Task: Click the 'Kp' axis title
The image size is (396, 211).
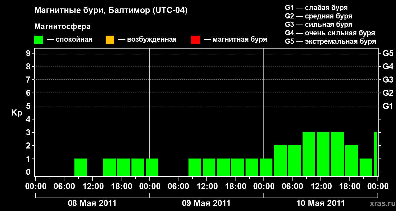Action: click(17, 113)
